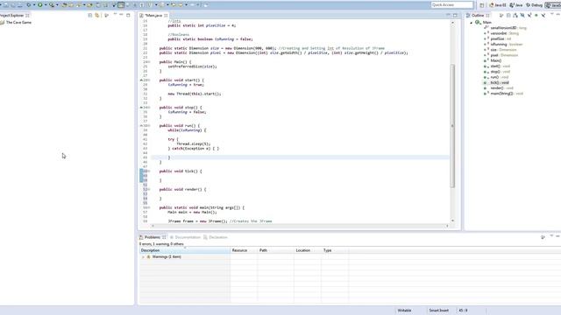Select pixelSize field in Outline

pyautogui.click(x=497, y=38)
